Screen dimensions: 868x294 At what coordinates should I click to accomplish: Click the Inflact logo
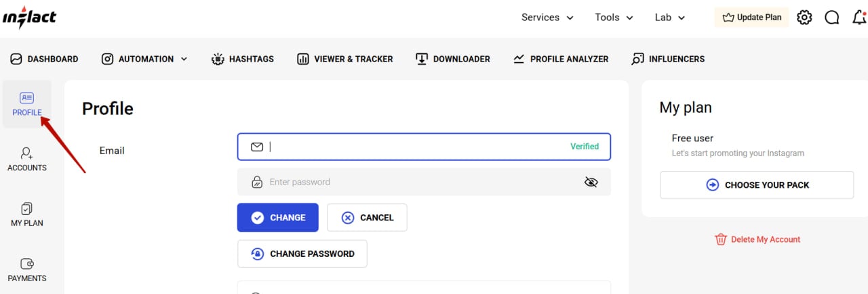pos(29,18)
